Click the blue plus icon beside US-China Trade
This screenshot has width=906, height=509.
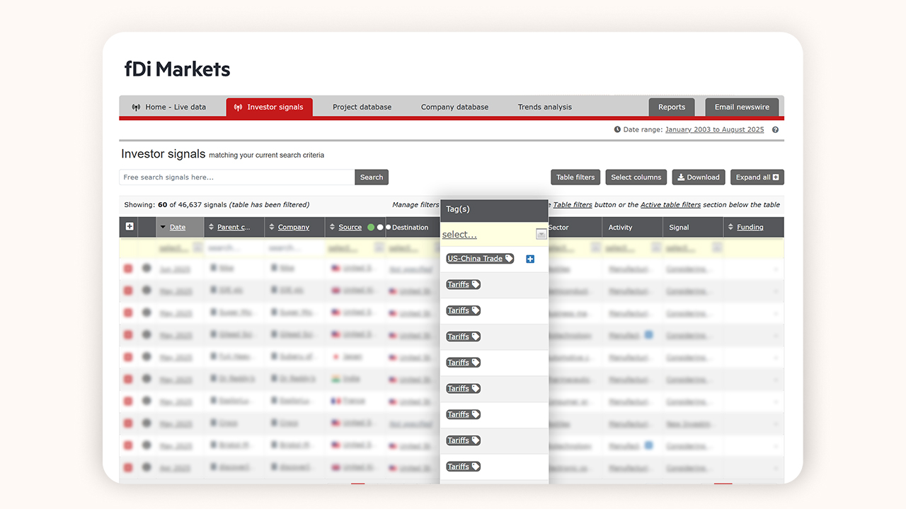[530, 259]
